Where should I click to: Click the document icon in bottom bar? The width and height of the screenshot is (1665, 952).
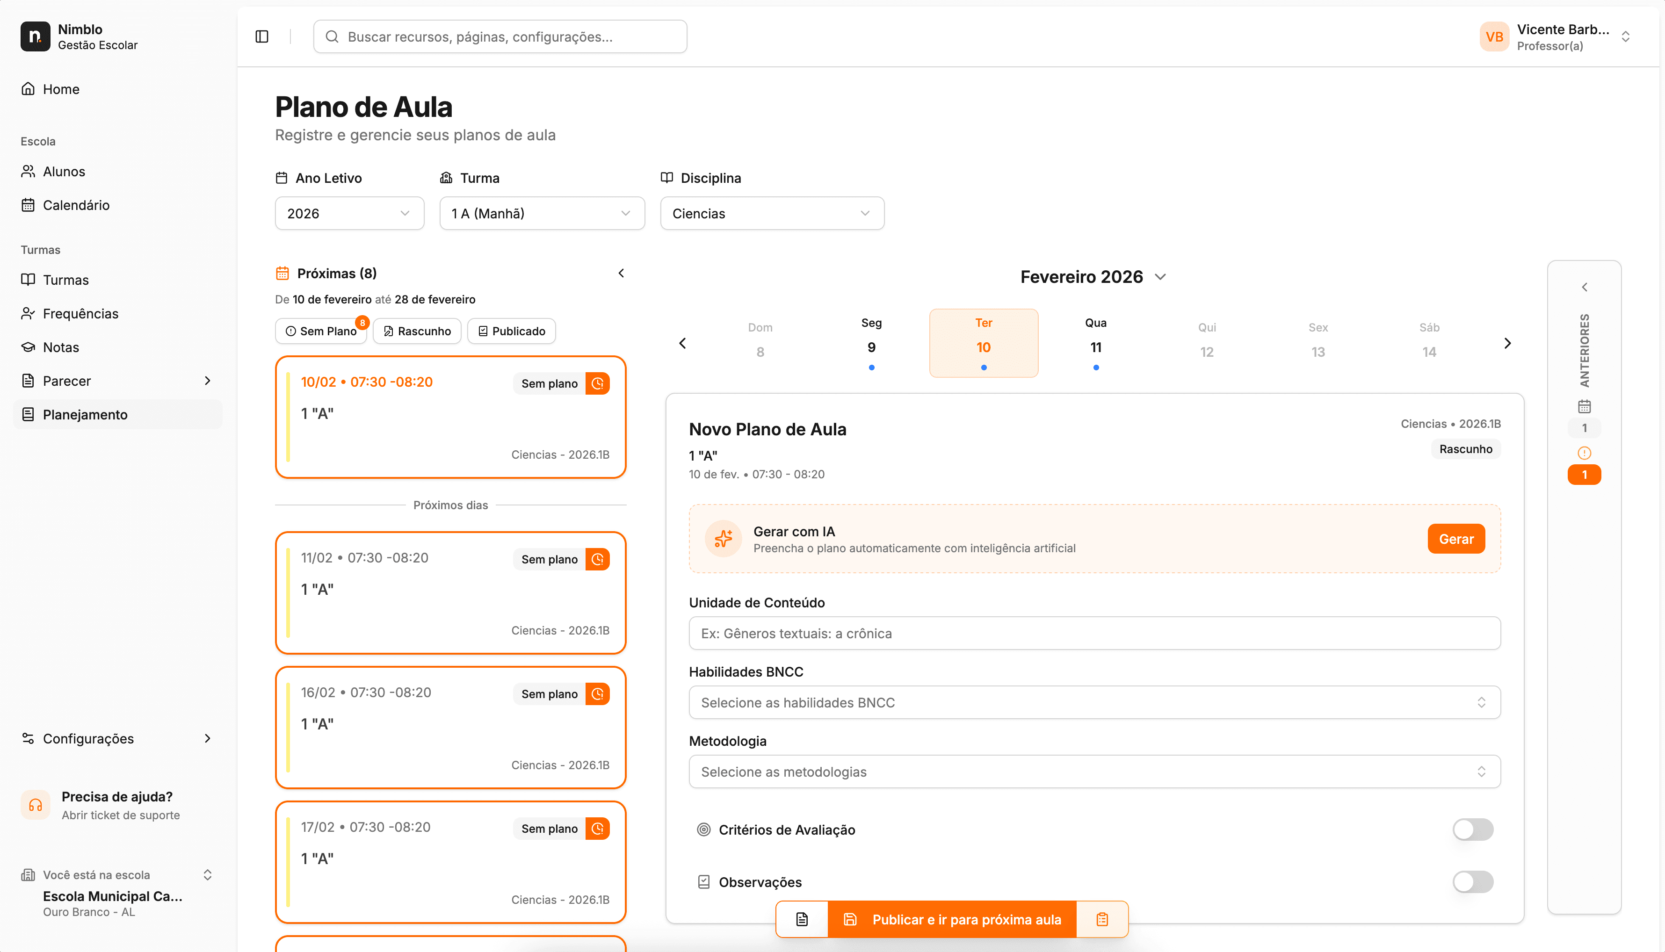[802, 919]
